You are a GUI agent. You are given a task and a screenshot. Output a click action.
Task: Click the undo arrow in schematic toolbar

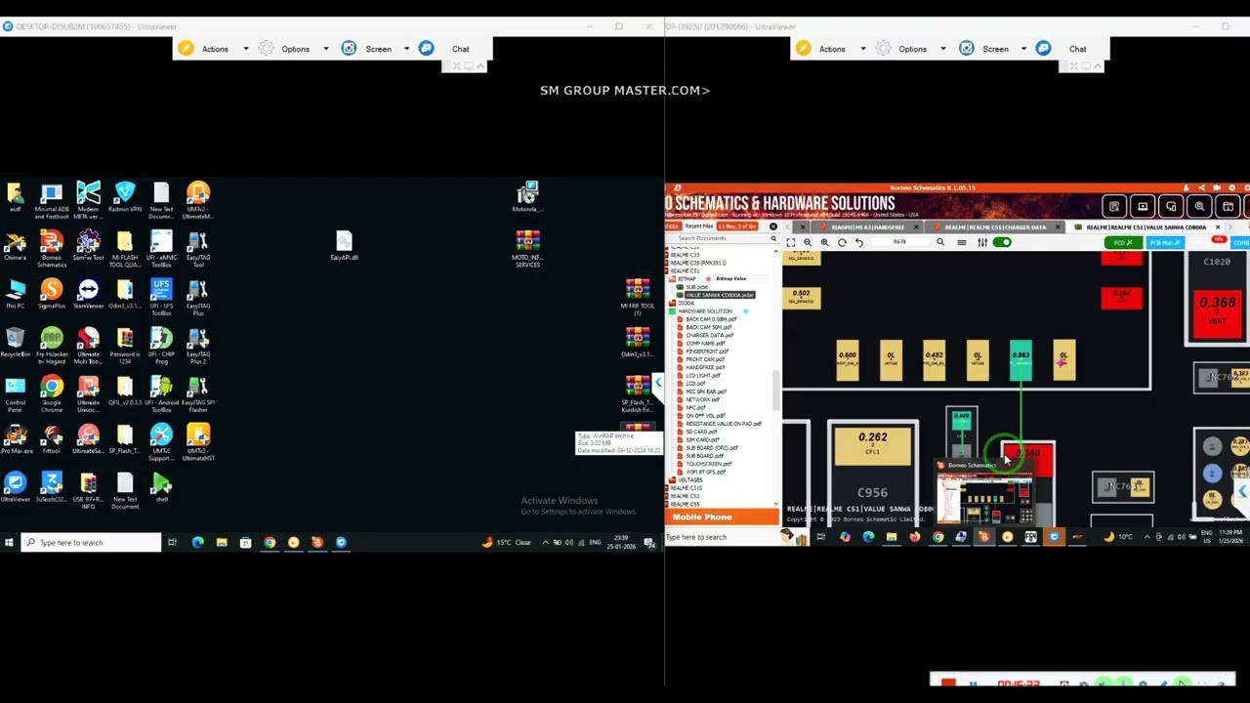[859, 242]
